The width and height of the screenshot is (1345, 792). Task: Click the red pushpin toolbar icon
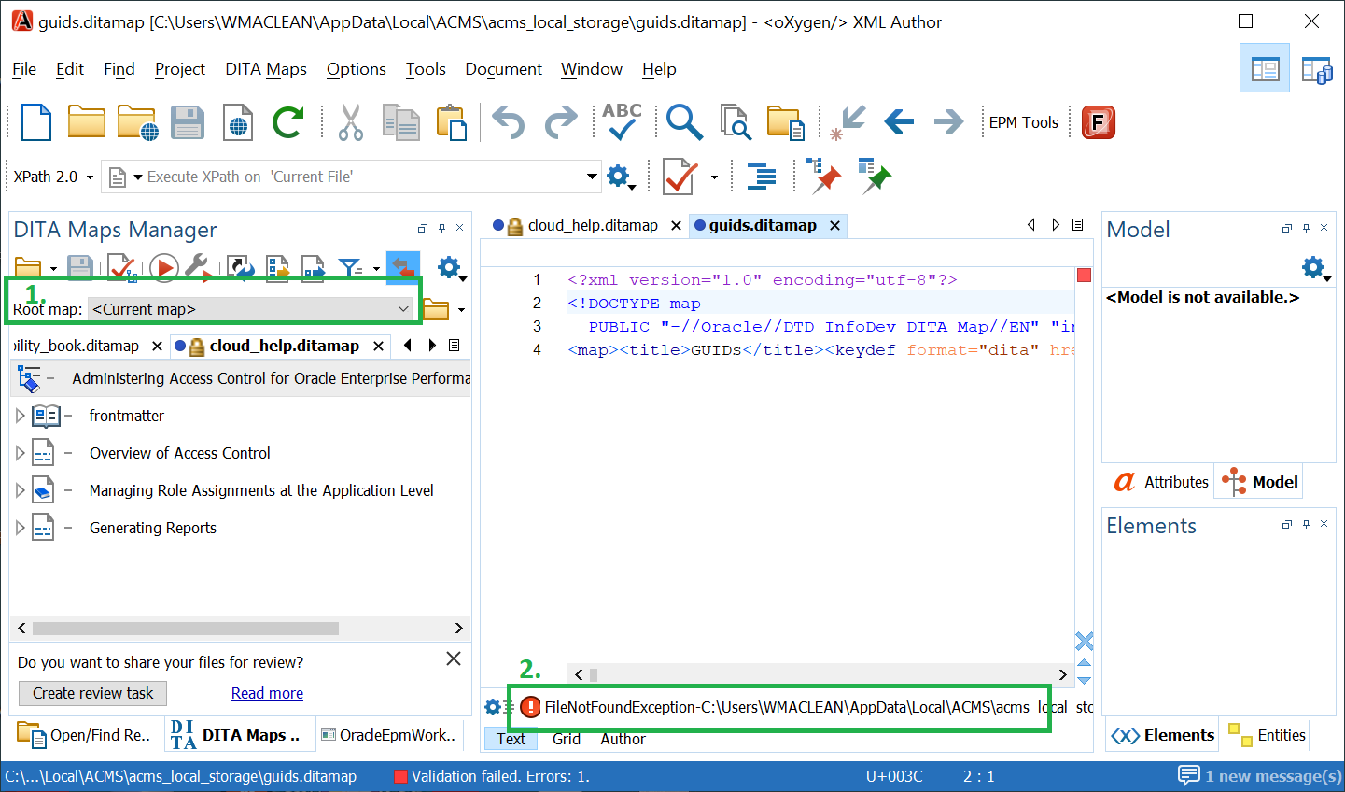coord(823,176)
